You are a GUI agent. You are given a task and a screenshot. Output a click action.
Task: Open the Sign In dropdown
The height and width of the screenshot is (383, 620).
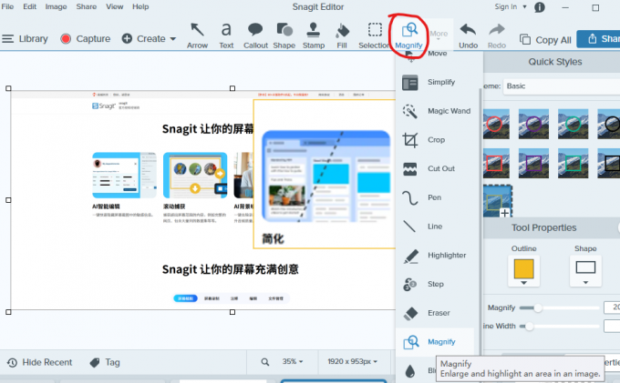click(511, 6)
